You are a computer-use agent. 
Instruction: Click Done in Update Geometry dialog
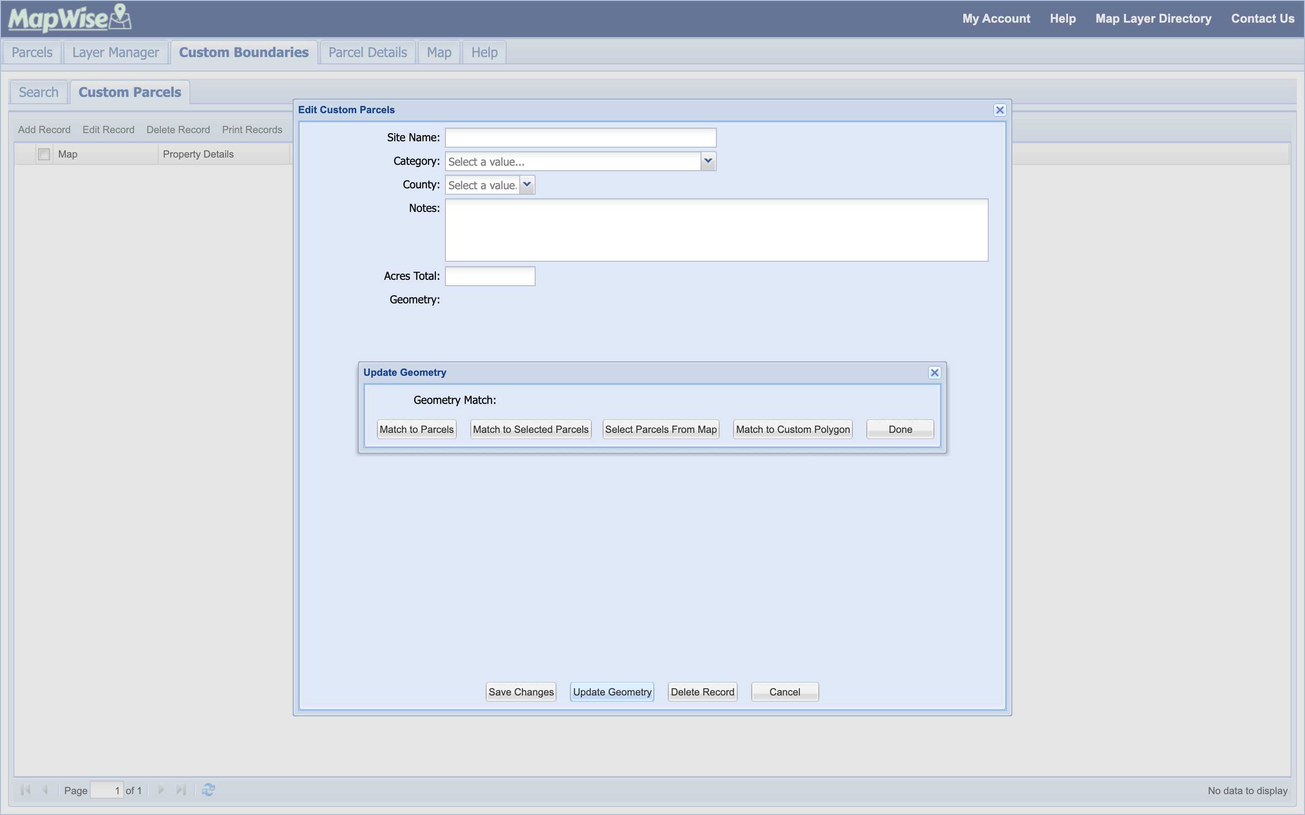900,429
